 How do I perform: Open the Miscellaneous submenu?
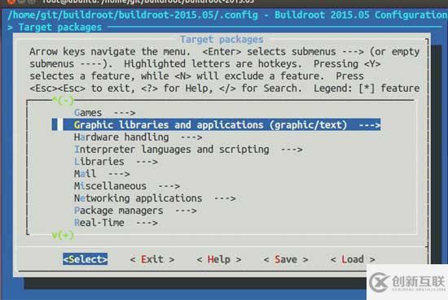pos(127,186)
